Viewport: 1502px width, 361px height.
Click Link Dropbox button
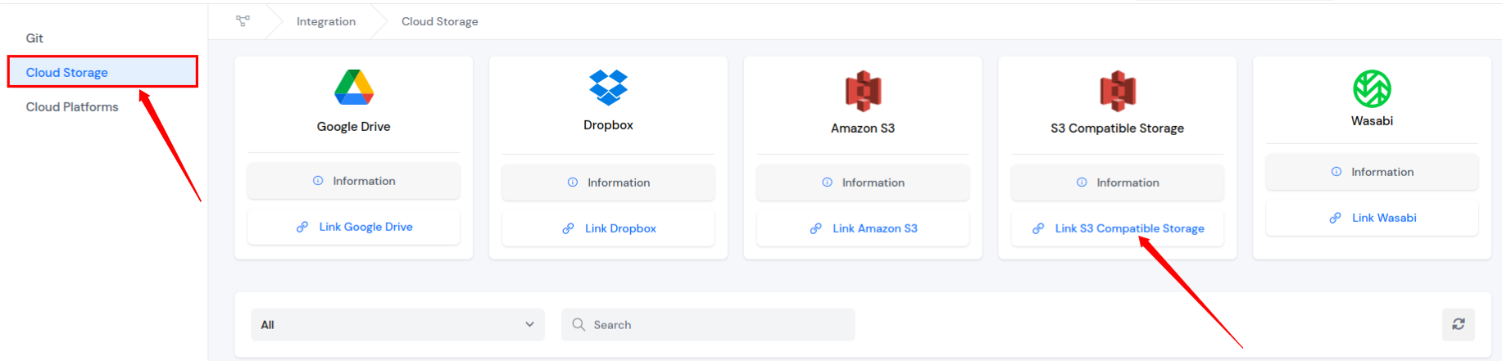click(608, 228)
